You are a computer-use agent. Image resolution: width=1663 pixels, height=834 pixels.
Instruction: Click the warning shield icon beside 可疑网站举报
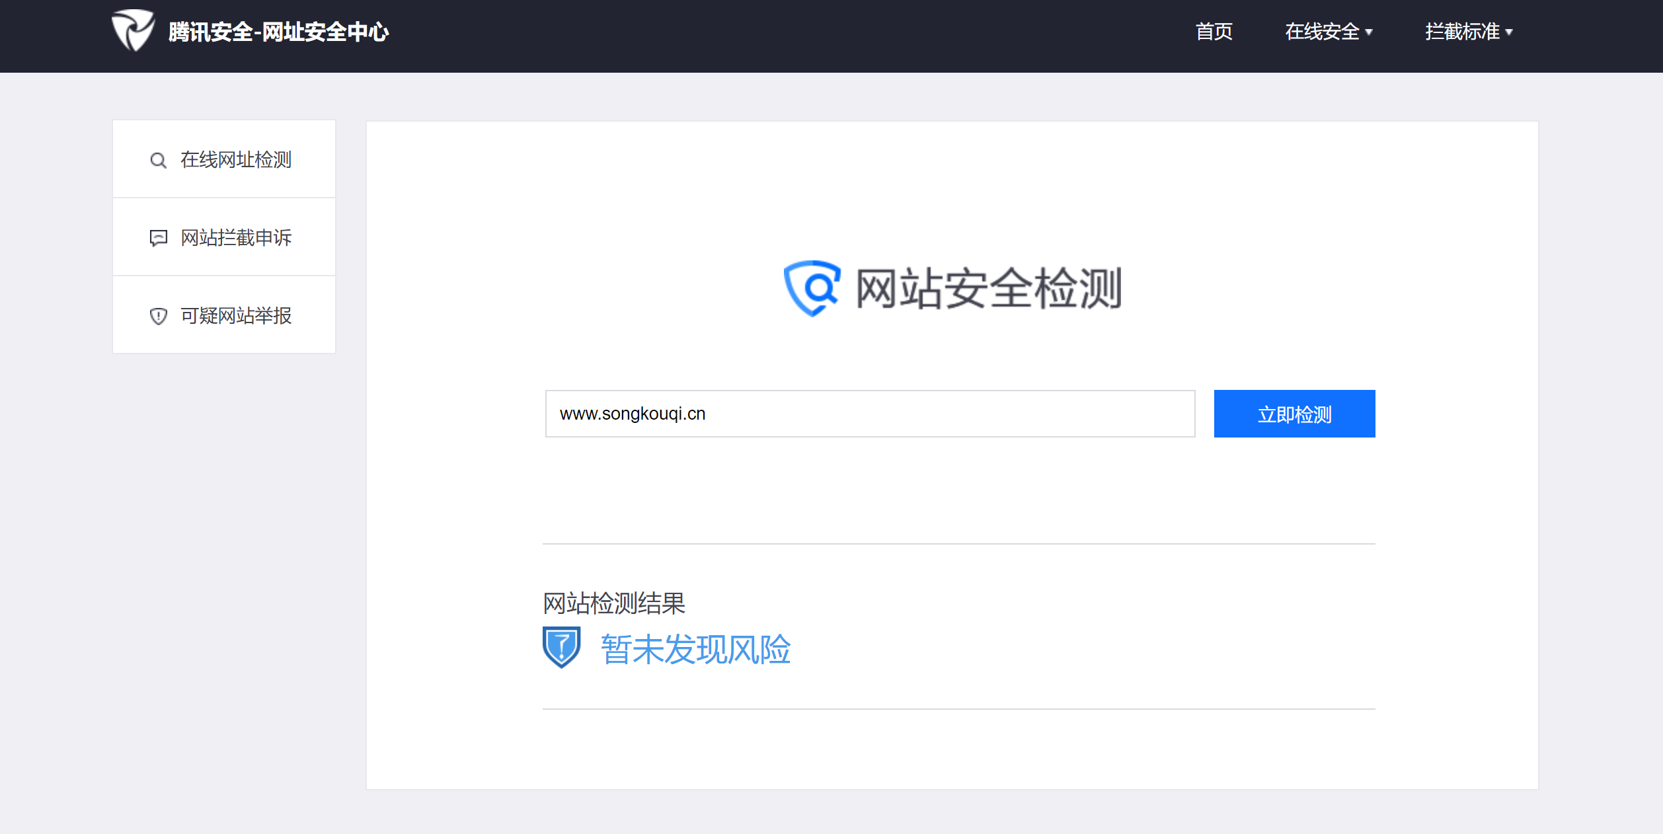pos(158,316)
